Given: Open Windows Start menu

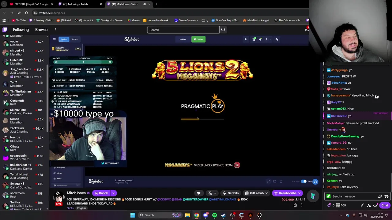Looking at the screenshot, I should click(133, 215).
